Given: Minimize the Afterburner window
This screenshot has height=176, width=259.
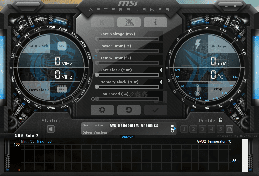Looking at the screenshot, I should click(226, 7).
